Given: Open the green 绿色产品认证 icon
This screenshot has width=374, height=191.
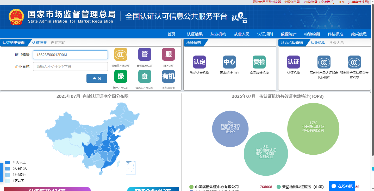Looking at the screenshot, I should coord(121,76).
